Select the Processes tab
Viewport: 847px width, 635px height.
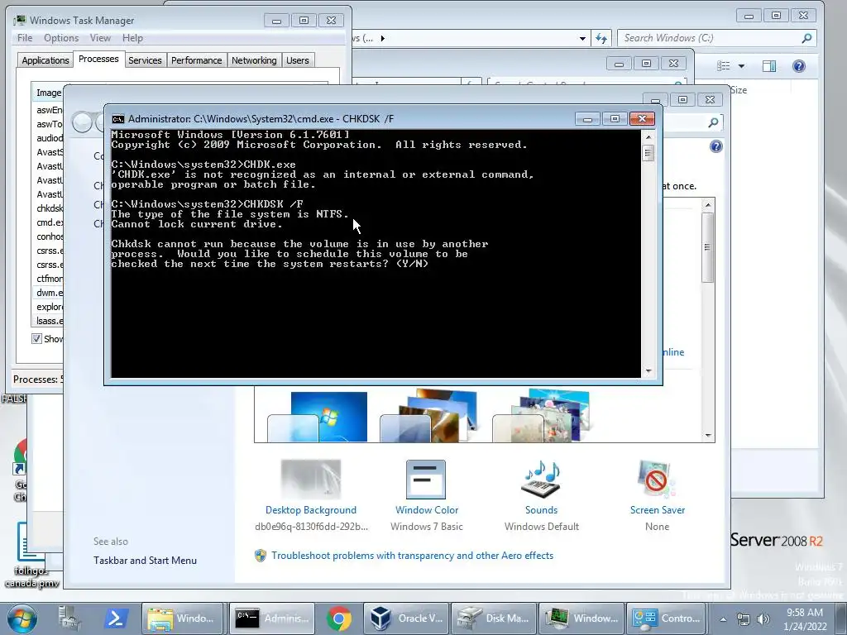click(98, 59)
